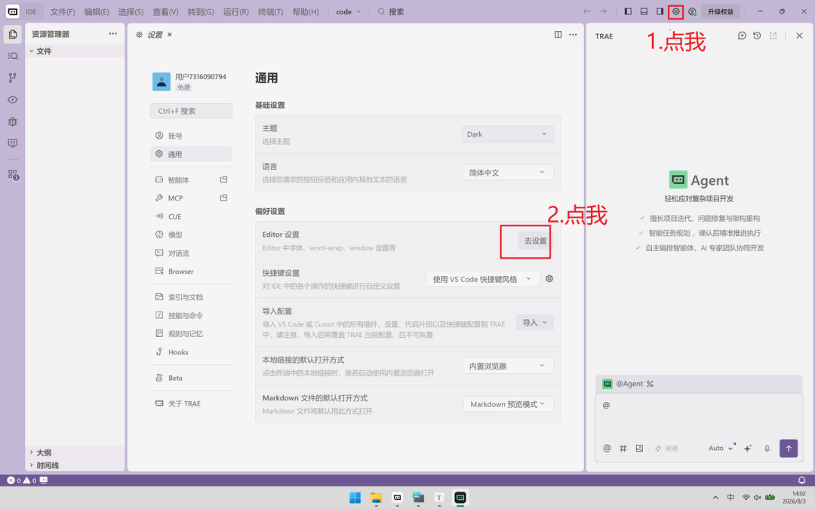Open MCP external link icon

click(223, 198)
